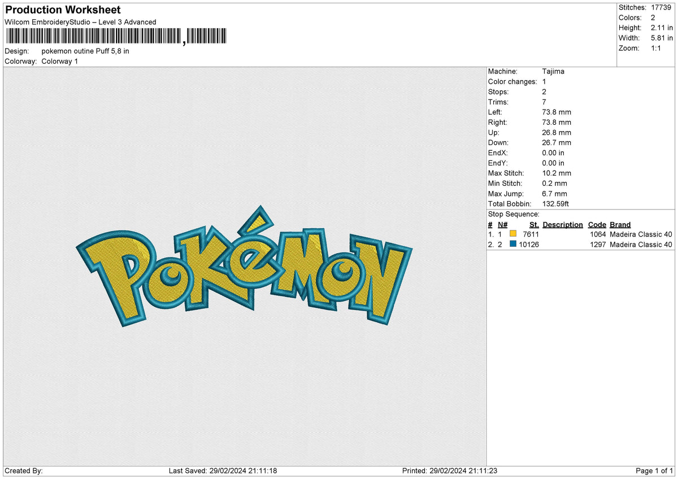Select the Left value '73.8 mm'
Image resolution: width=678 pixels, height=479 pixels.
click(x=557, y=112)
